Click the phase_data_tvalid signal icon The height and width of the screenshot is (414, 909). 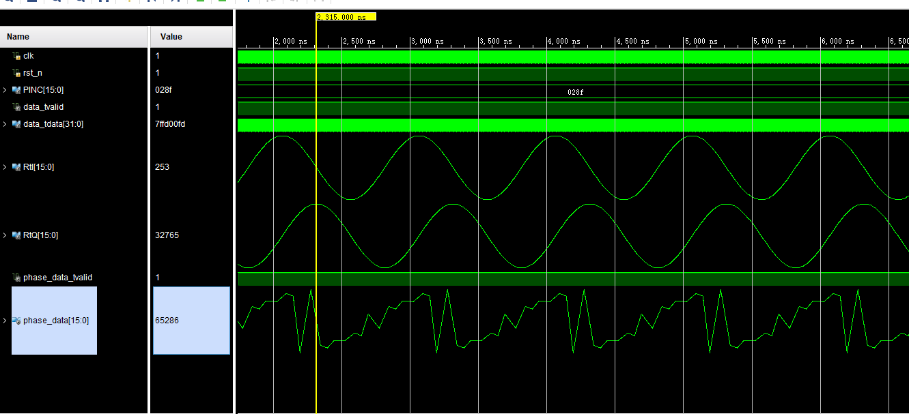coord(17,278)
